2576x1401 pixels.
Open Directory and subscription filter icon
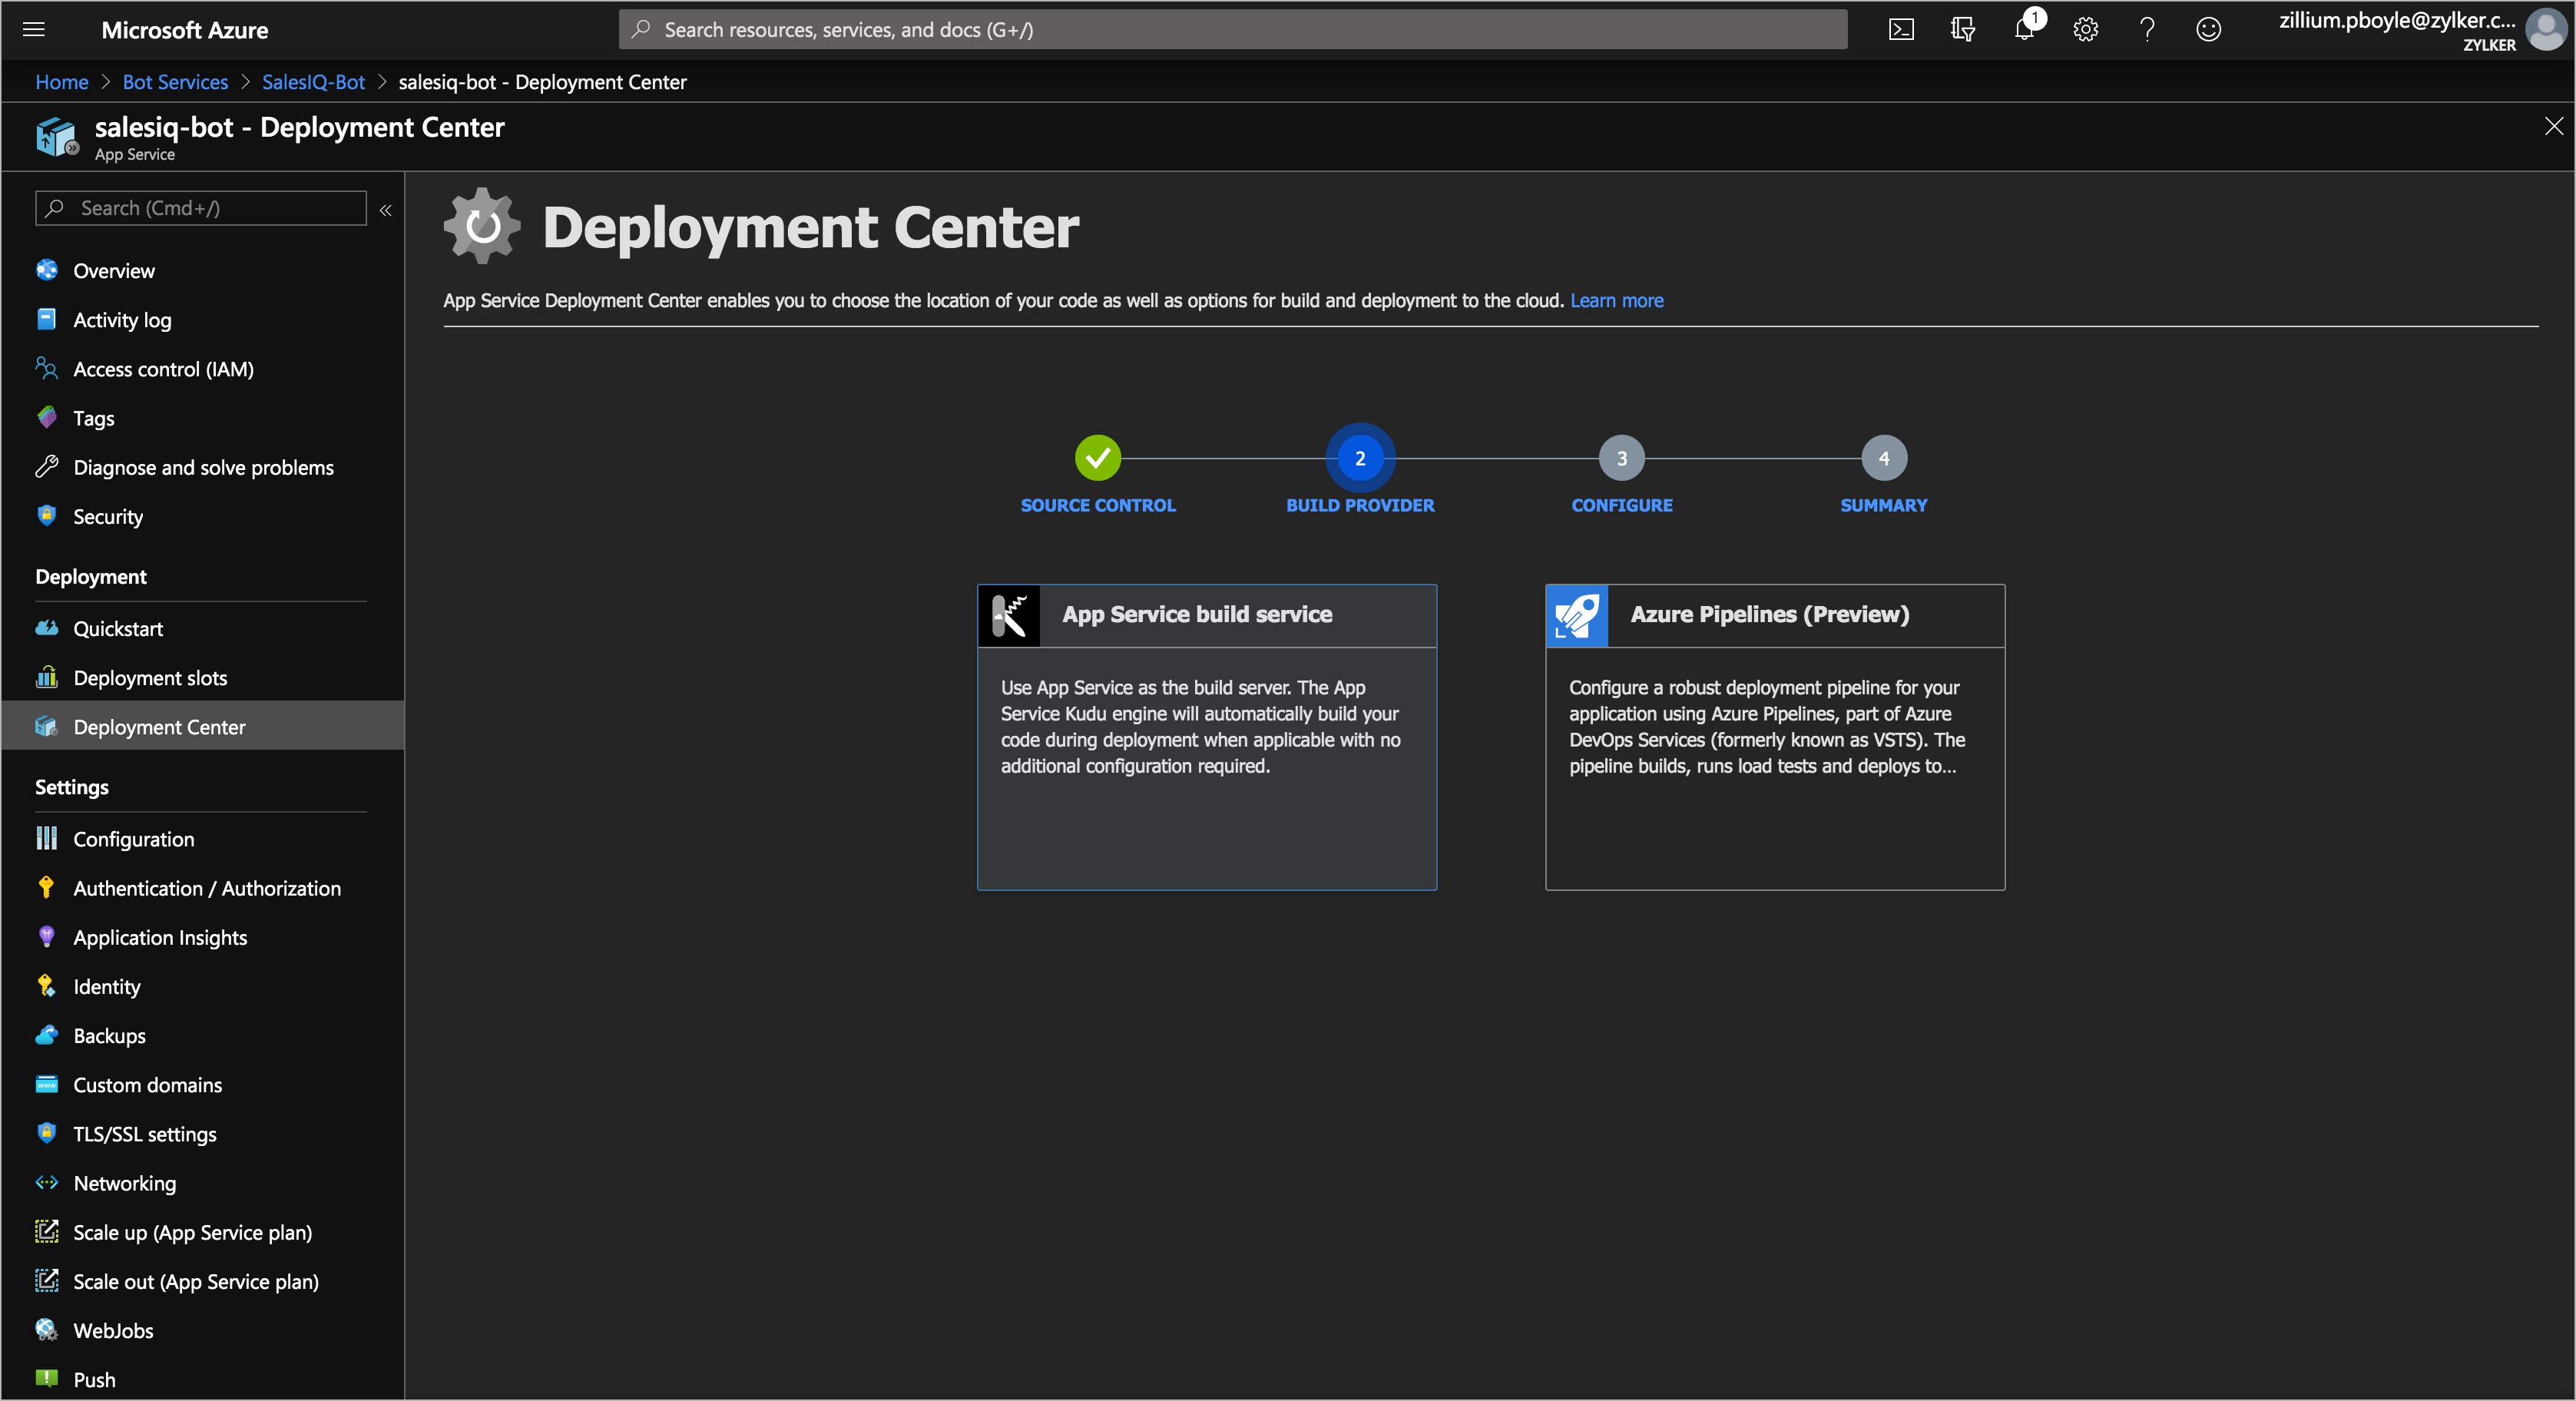point(1962,29)
